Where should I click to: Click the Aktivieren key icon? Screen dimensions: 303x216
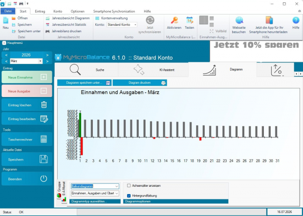[174, 20]
